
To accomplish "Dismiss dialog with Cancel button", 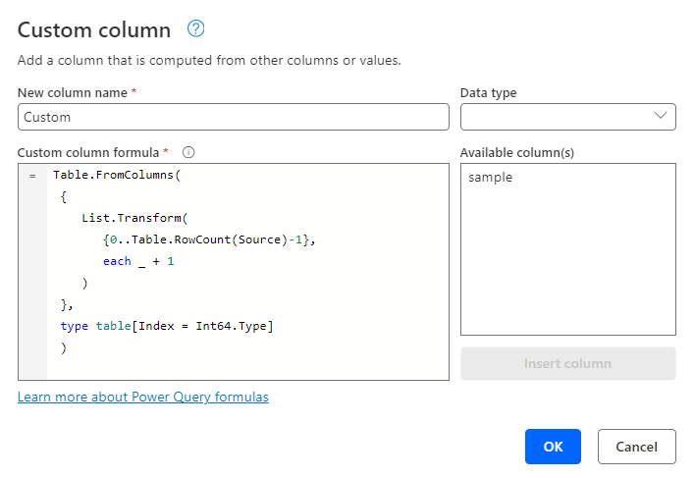I will [x=636, y=447].
